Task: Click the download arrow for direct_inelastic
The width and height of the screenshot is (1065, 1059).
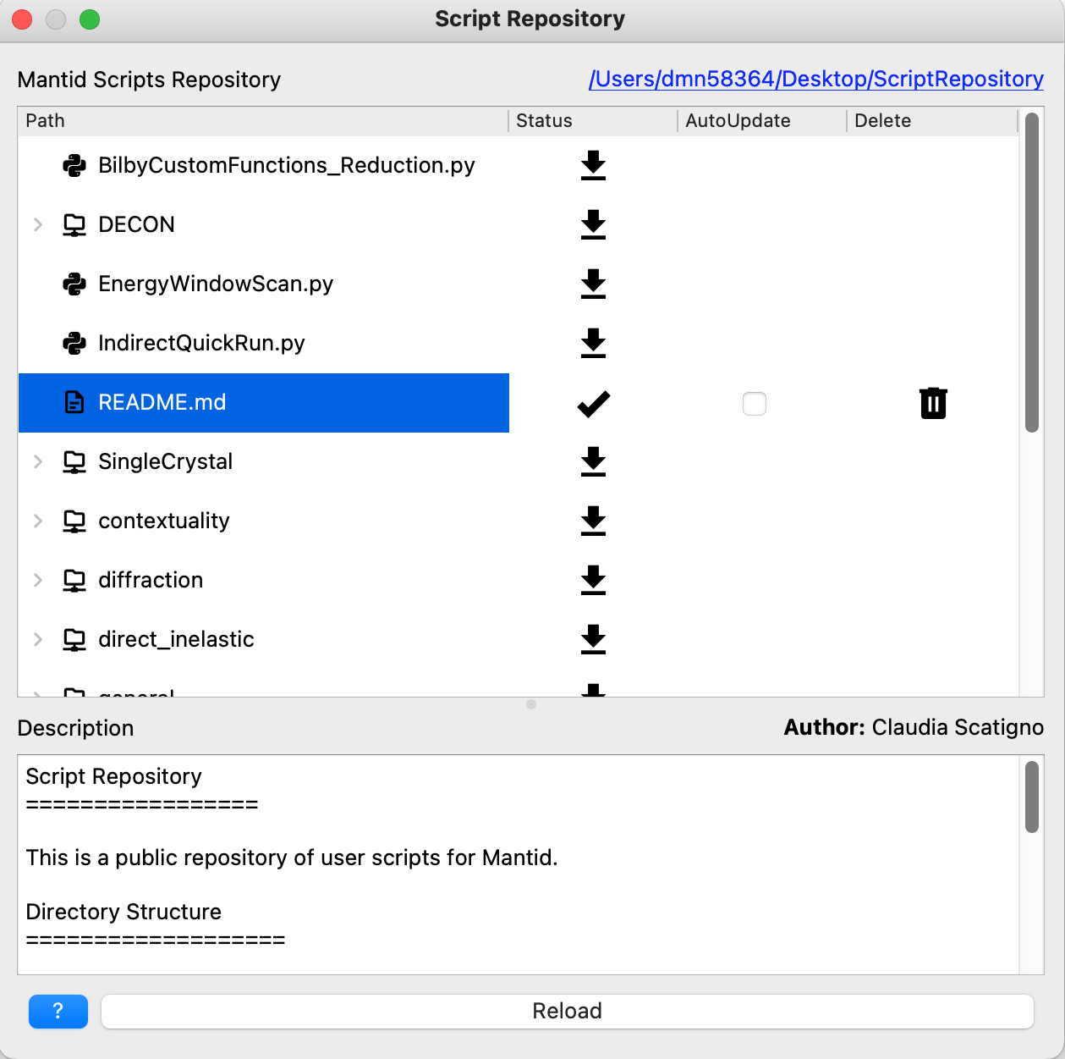Action: click(593, 640)
